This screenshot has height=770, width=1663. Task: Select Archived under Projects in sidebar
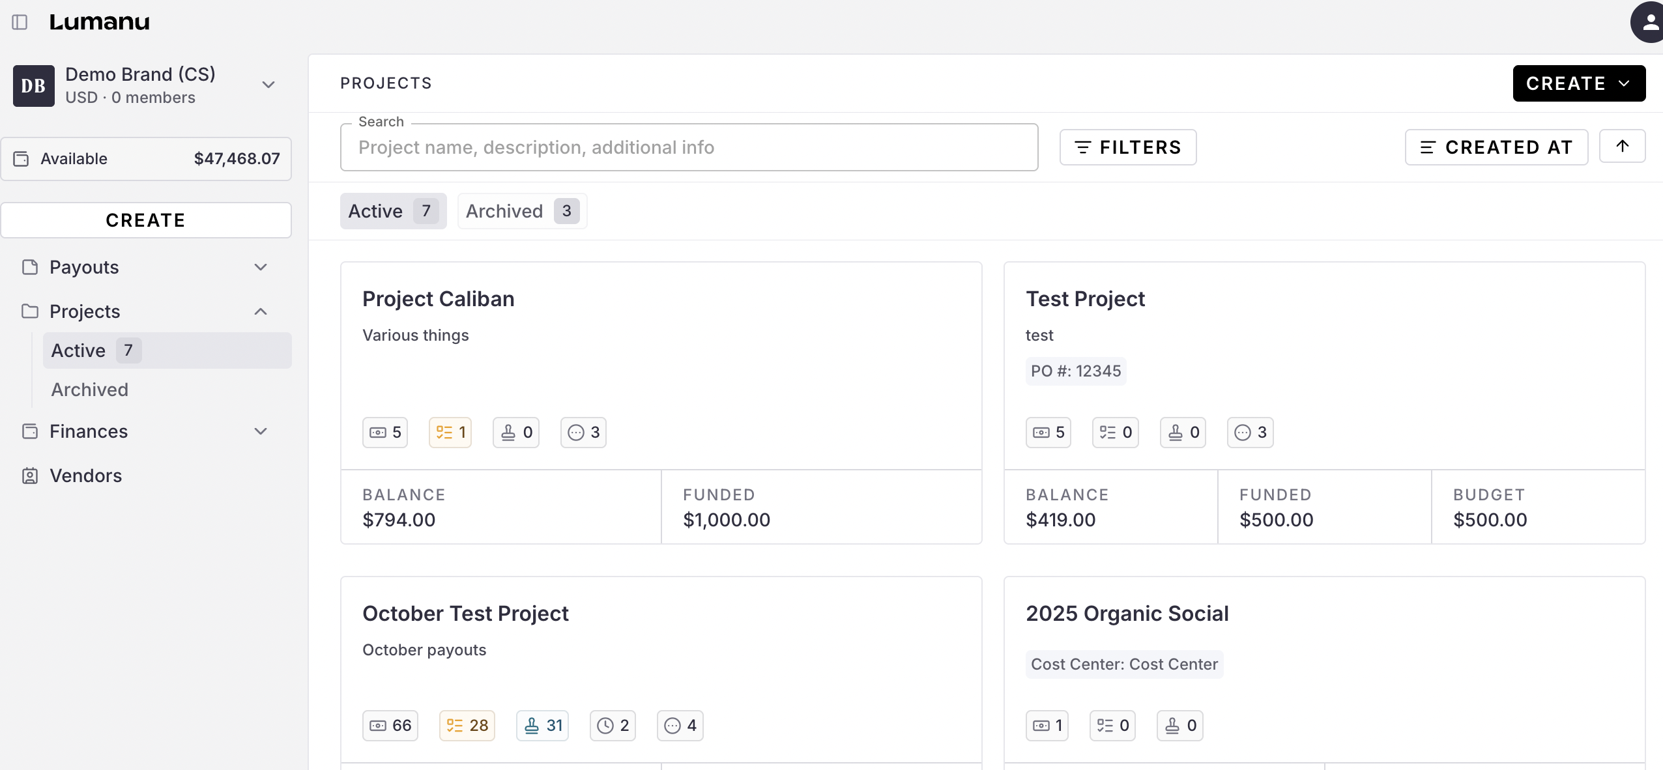(90, 390)
